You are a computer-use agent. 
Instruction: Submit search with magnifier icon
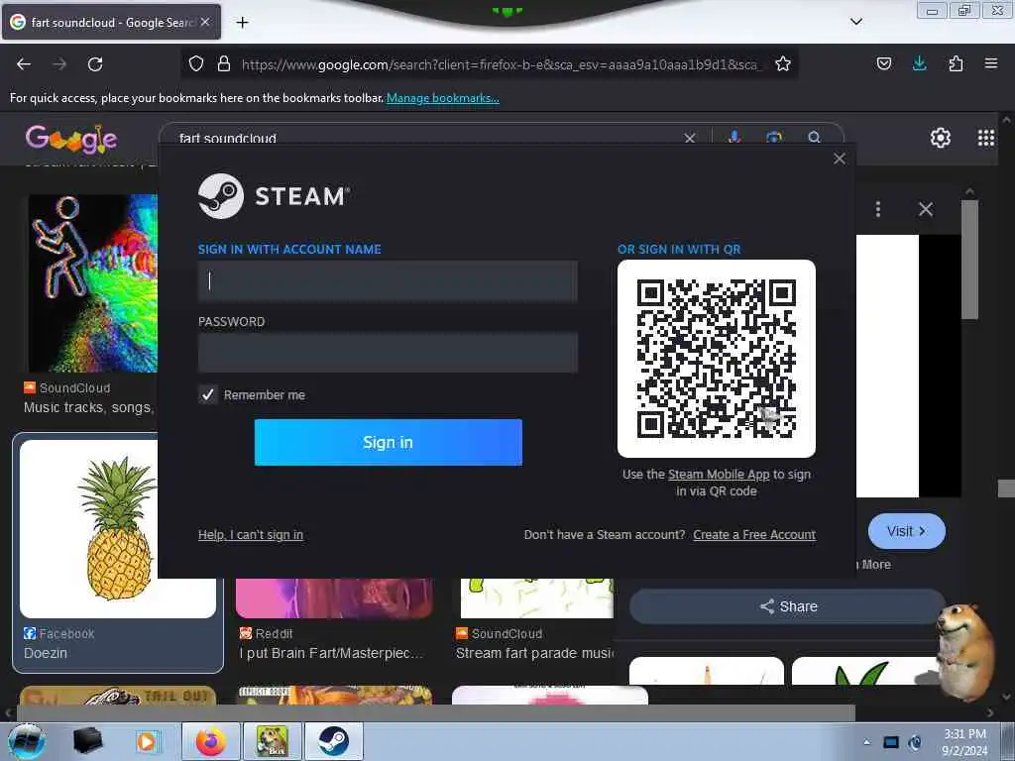coord(815,137)
